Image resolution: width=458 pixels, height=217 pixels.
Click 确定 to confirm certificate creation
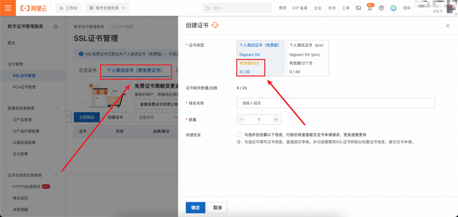pos(195,208)
